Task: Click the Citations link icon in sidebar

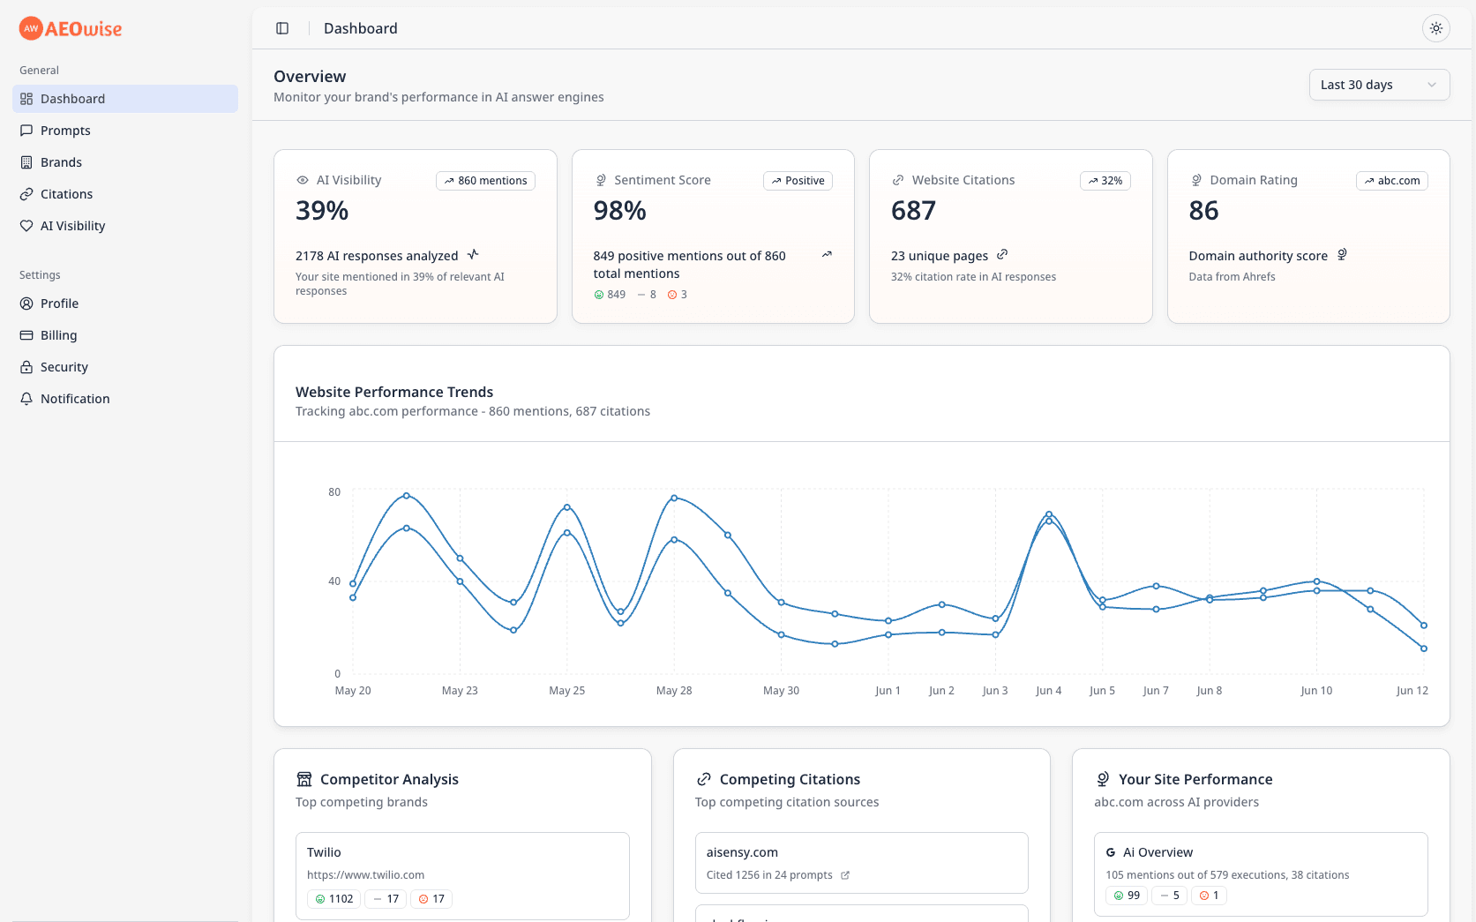Action: tap(26, 194)
